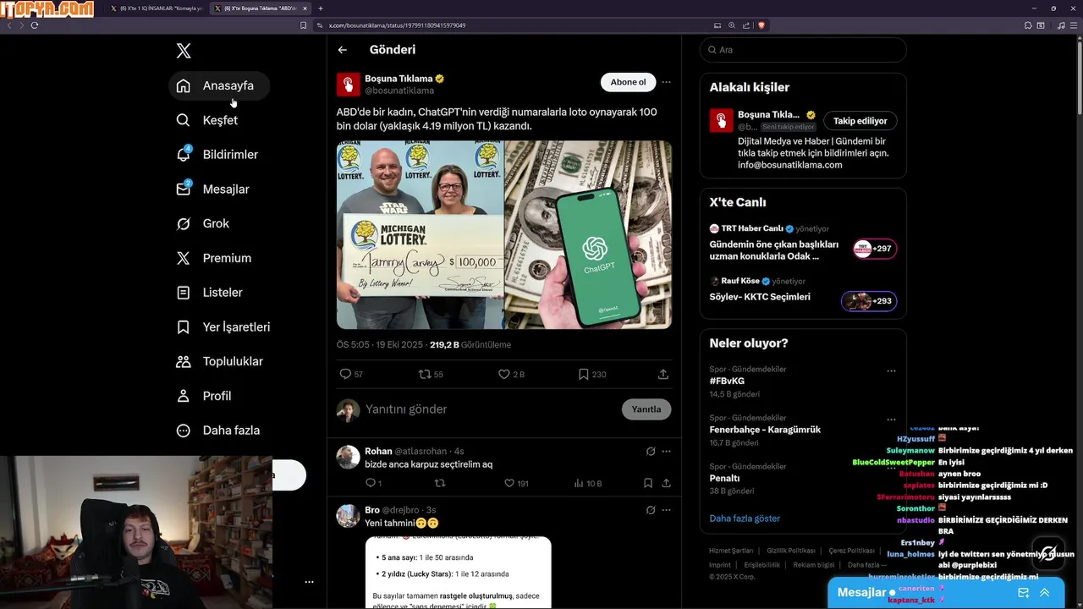Open Keşfet explore page
The width and height of the screenshot is (1083, 609).
click(x=207, y=120)
